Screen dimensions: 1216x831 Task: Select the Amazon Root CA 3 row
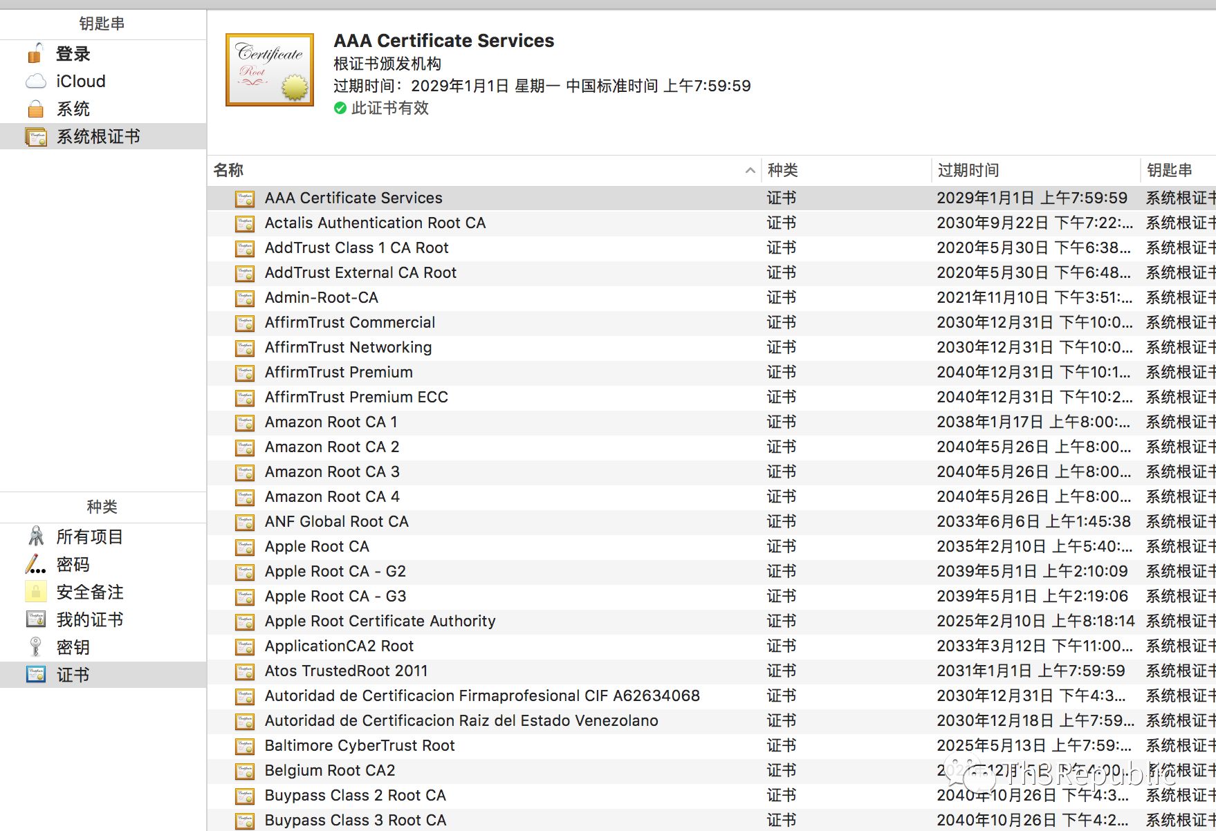coord(711,472)
